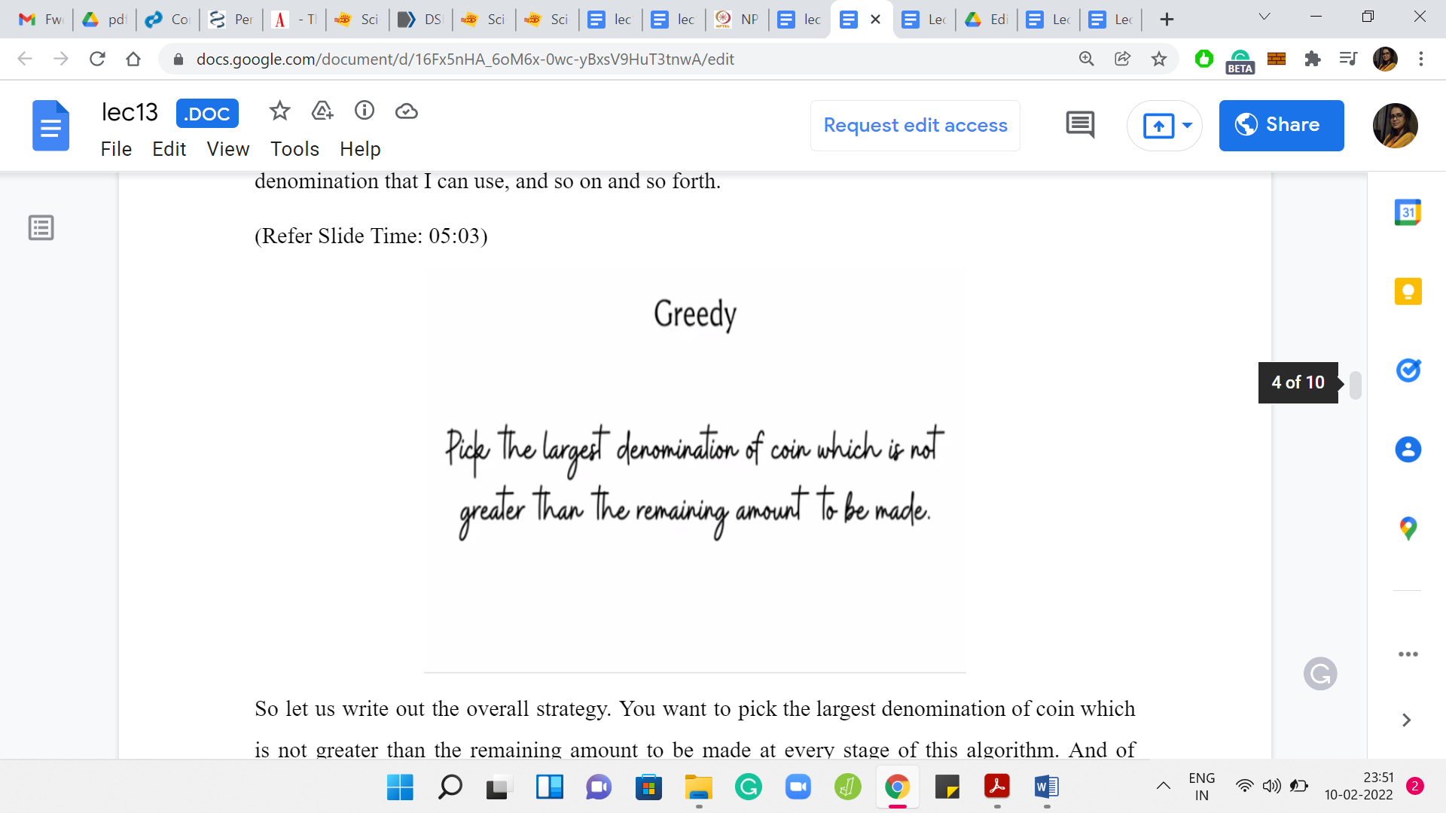Click the blue Share button
Image resolution: width=1446 pixels, height=813 pixels.
pyautogui.click(x=1281, y=125)
